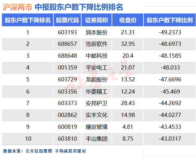
Task: Open the 浩辰软件 stock entry
Action: click(x=97, y=44)
